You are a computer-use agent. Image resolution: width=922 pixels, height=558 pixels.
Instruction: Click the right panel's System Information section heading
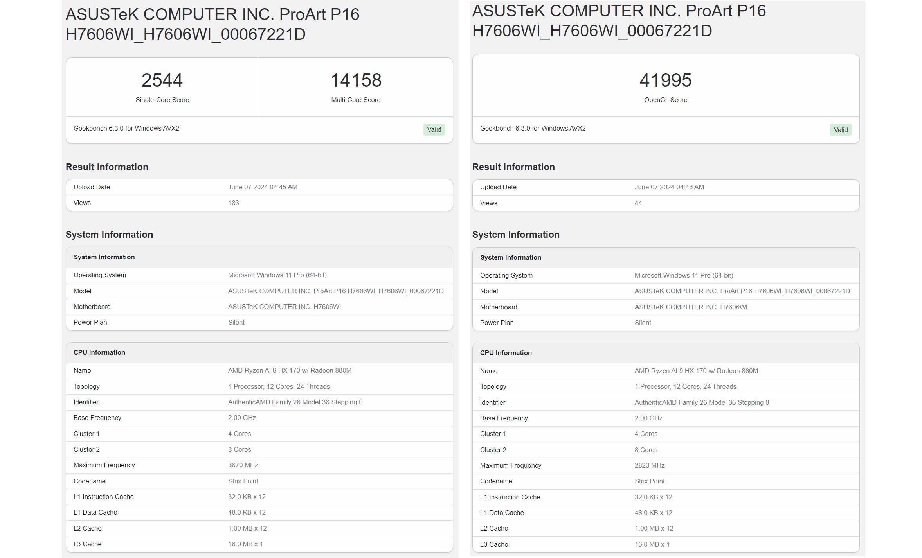pos(516,235)
